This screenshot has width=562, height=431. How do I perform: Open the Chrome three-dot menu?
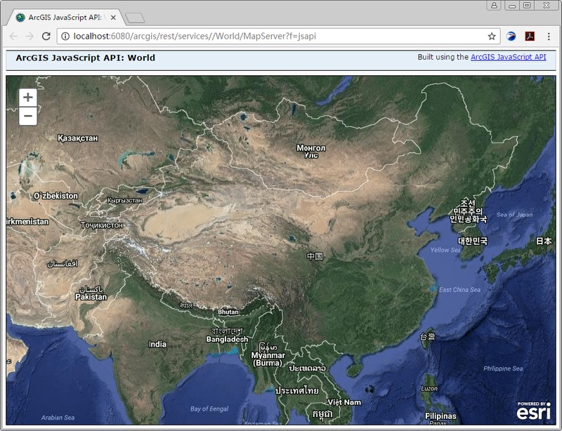549,37
